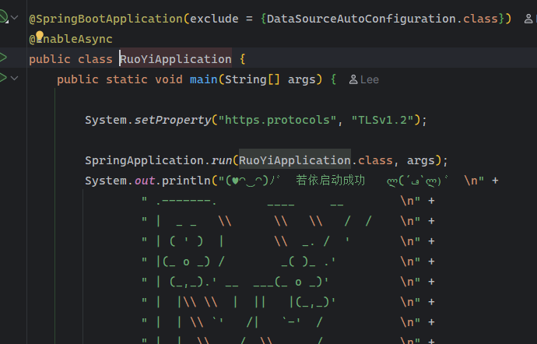Click the author icon next to Lee
The width and height of the screenshot is (537, 344).
pos(353,80)
